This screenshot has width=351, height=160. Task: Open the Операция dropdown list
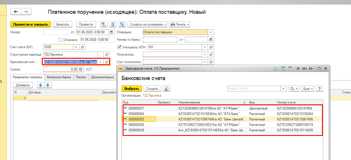click(x=211, y=32)
